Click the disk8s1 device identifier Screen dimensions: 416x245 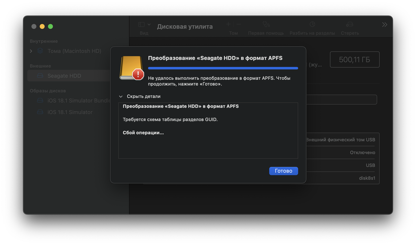pyautogui.click(x=367, y=179)
